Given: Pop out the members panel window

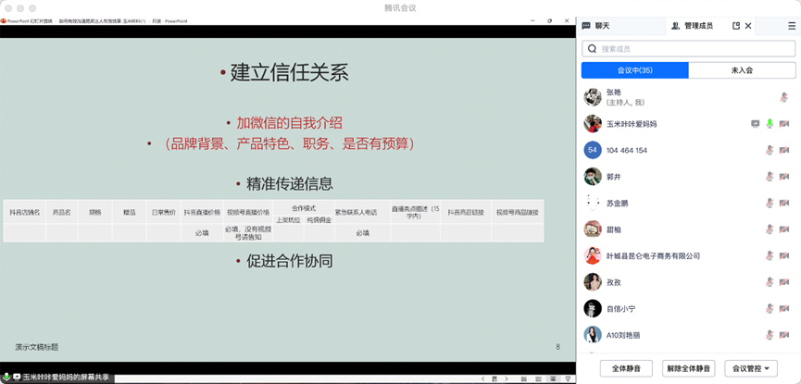Looking at the screenshot, I should (736, 26).
